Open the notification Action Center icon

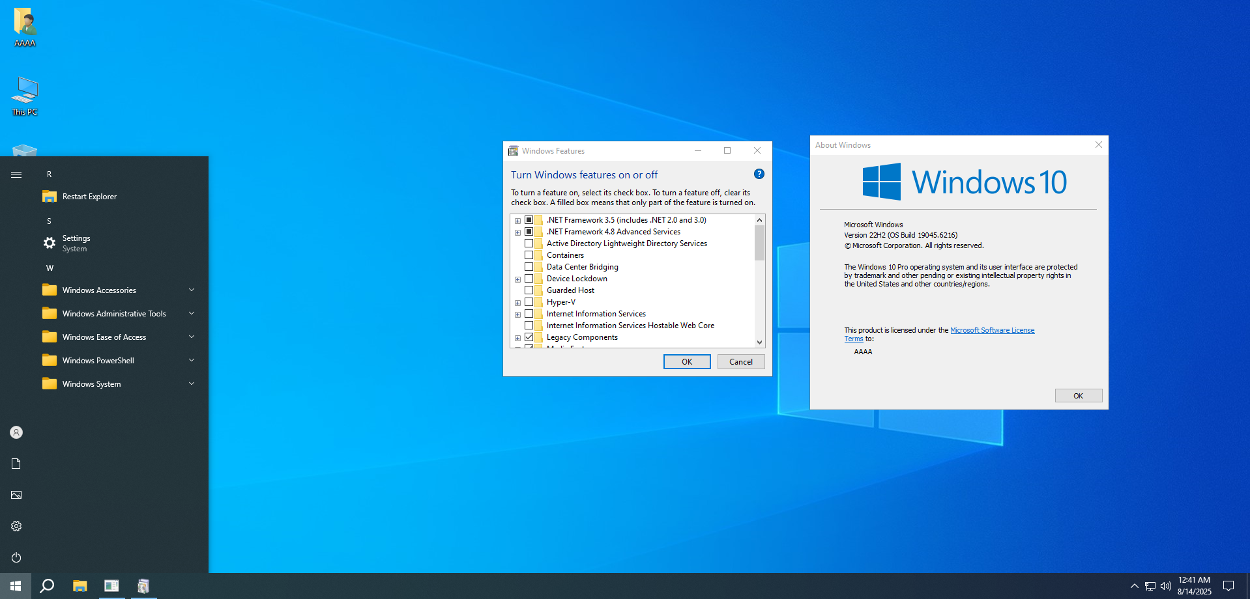1228,586
